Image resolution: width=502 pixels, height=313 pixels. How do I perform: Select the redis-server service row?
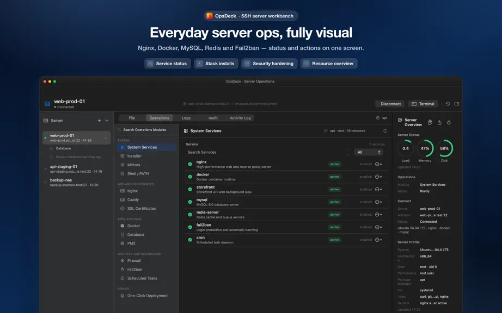point(286,215)
